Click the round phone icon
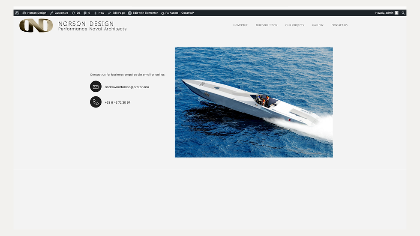Screen dimensions: 420x236 coord(96,102)
